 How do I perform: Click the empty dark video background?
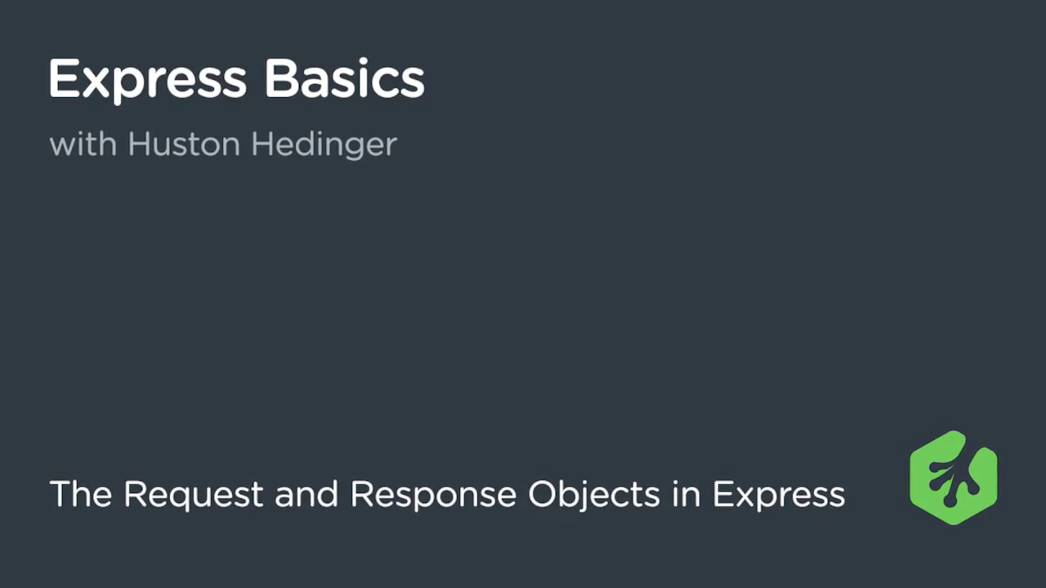(523, 310)
